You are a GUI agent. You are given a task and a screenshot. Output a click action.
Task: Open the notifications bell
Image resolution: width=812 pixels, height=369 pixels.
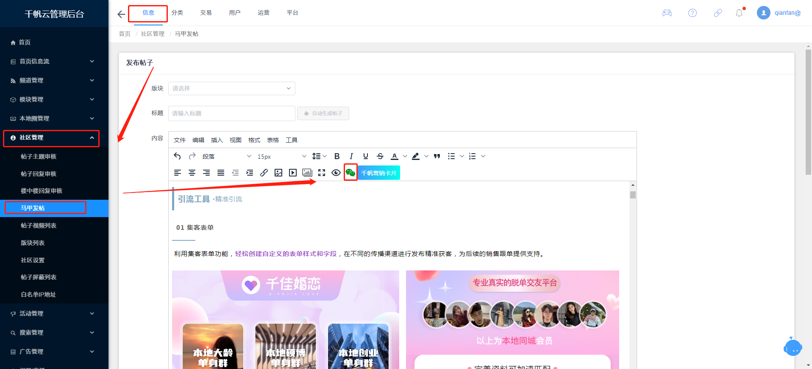[739, 13]
